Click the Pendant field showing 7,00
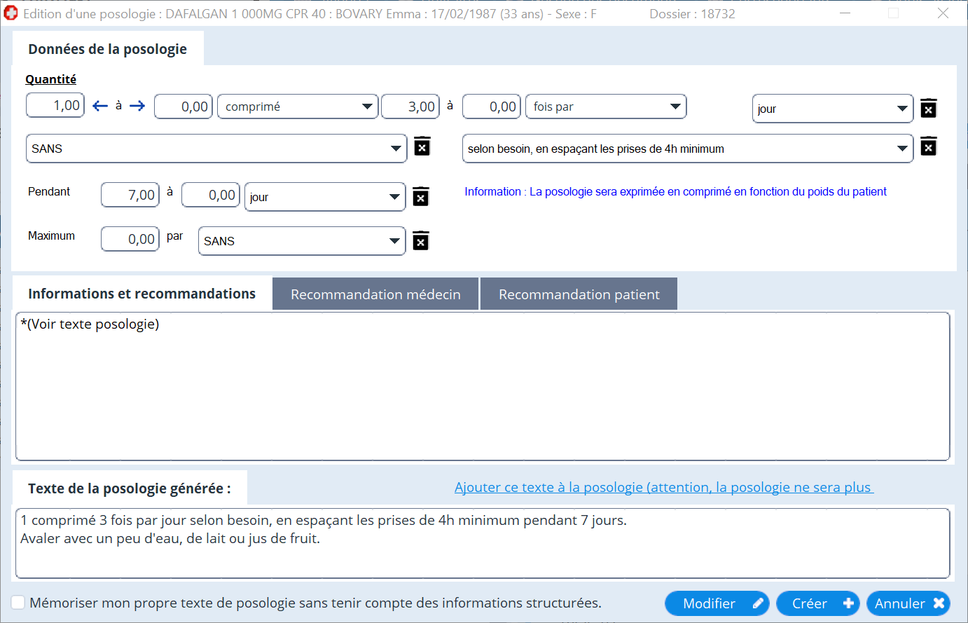This screenshot has height=623, width=968. coord(130,195)
